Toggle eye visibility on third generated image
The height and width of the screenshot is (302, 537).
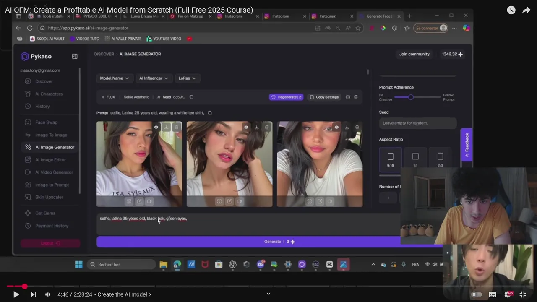tap(336, 127)
